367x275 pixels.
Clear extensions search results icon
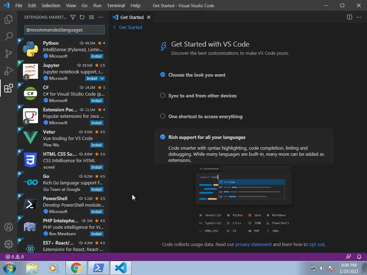[x=91, y=17]
